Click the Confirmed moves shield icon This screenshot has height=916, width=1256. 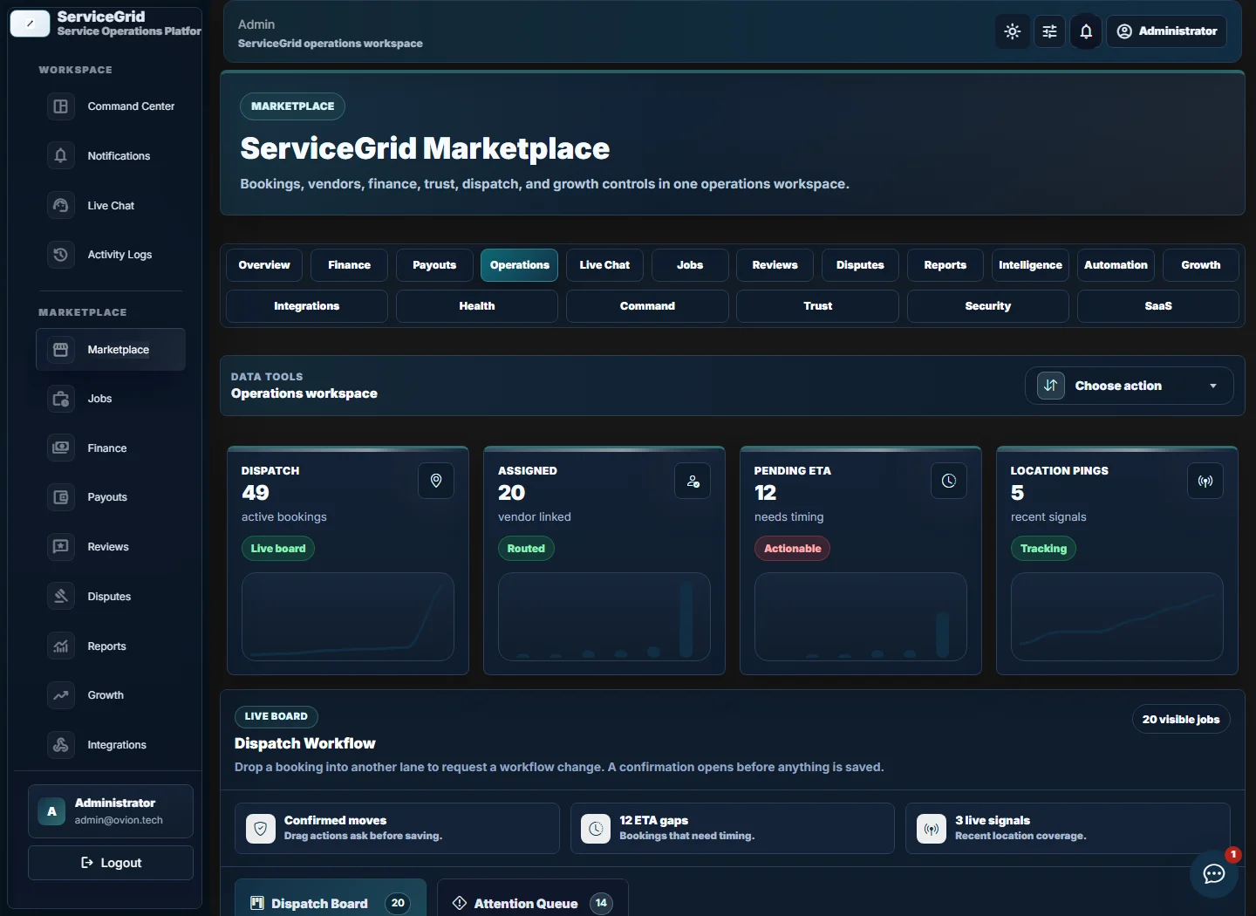click(x=261, y=829)
